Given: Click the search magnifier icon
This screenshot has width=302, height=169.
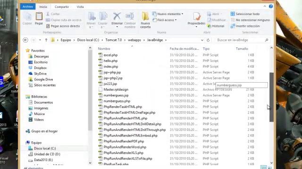Looking at the screenshot, I should pyautogui.click(x=267, y=40).
